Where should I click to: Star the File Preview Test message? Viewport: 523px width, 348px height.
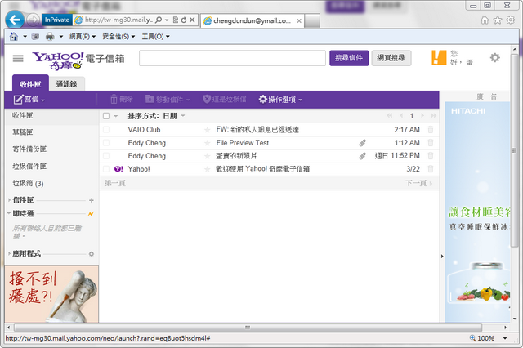coord(208,143)
